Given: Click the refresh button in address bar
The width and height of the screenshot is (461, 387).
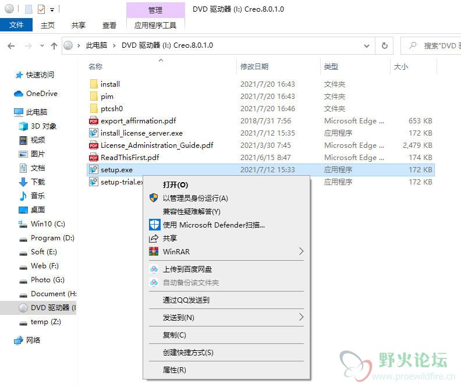Looking at the screenshot, I should click(x=384, y=45).
